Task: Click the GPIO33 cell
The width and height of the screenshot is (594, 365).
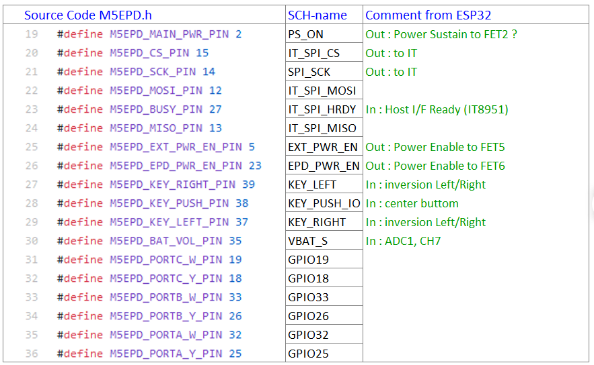Action: pos(308,297)
